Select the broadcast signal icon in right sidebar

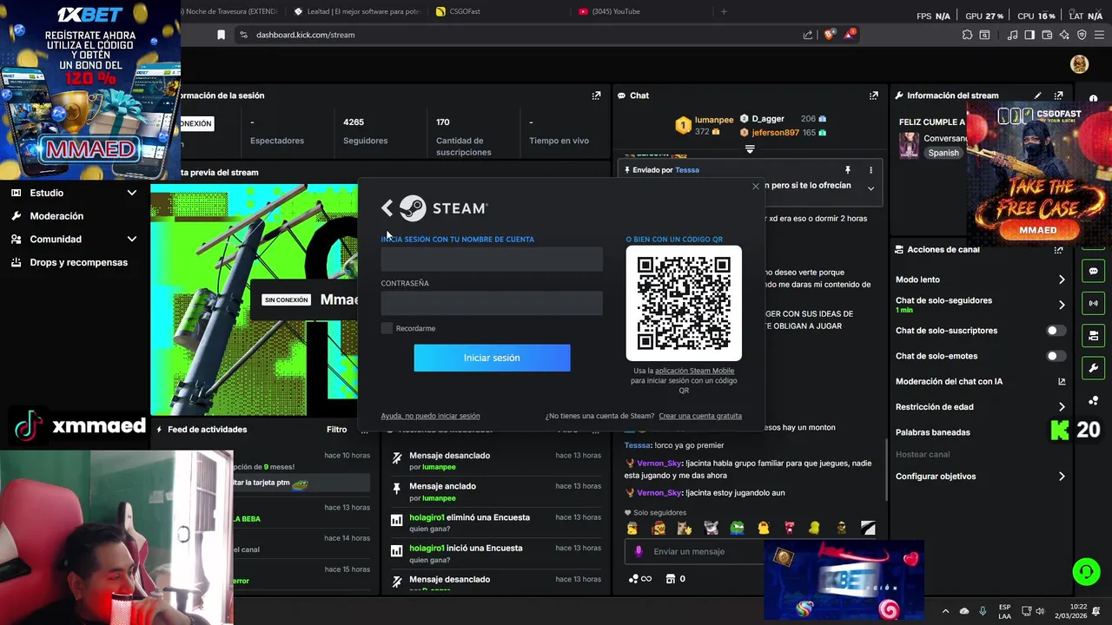[x=1093, y=303]
